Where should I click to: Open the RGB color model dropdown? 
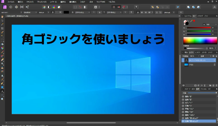[211, 24]
